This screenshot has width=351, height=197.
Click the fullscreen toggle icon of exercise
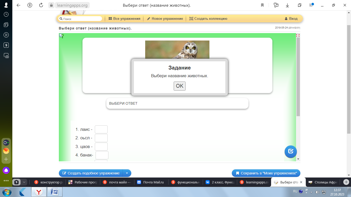[x=298, y=35]
